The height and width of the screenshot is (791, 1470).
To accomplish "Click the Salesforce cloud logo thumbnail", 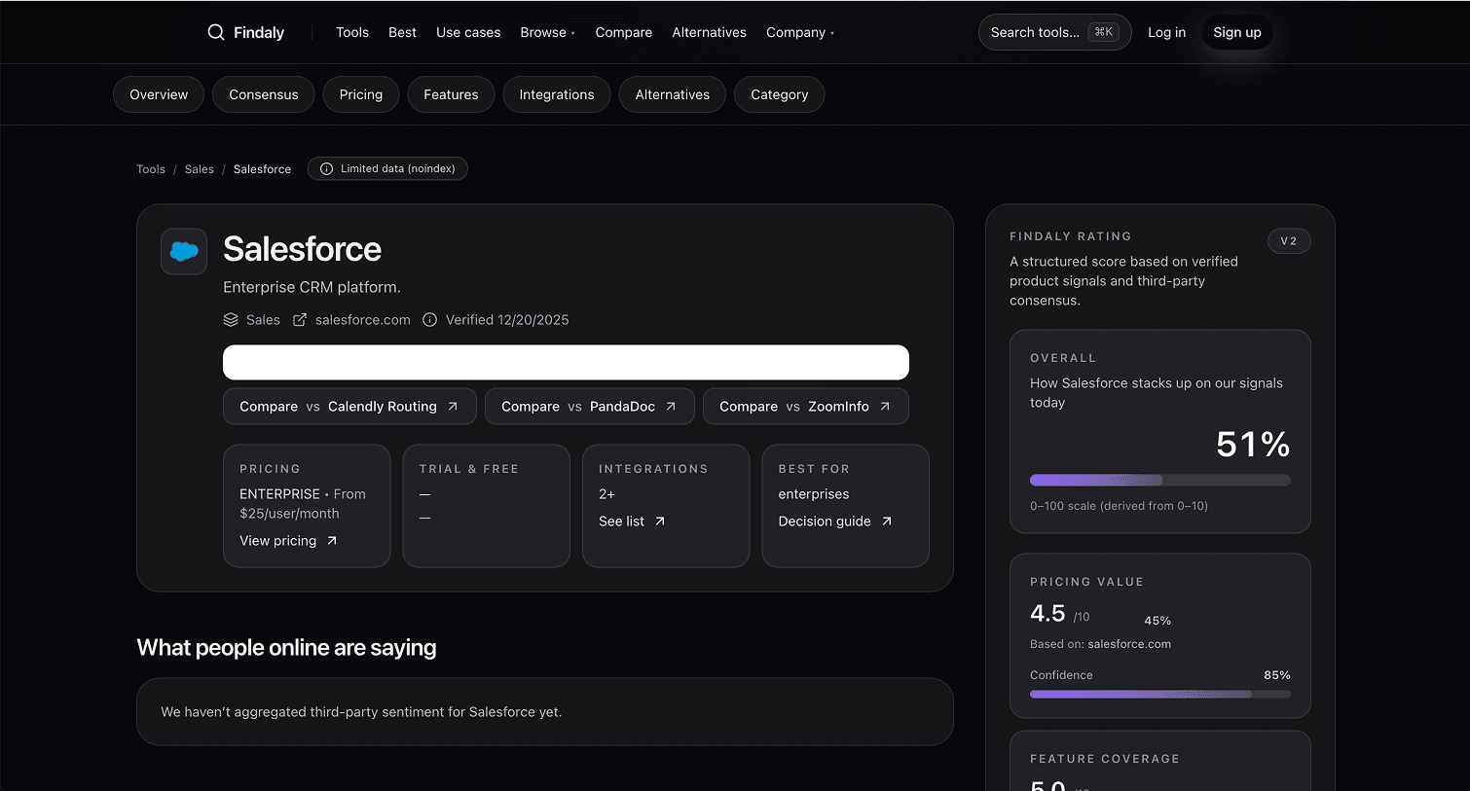I will (184, 252).
